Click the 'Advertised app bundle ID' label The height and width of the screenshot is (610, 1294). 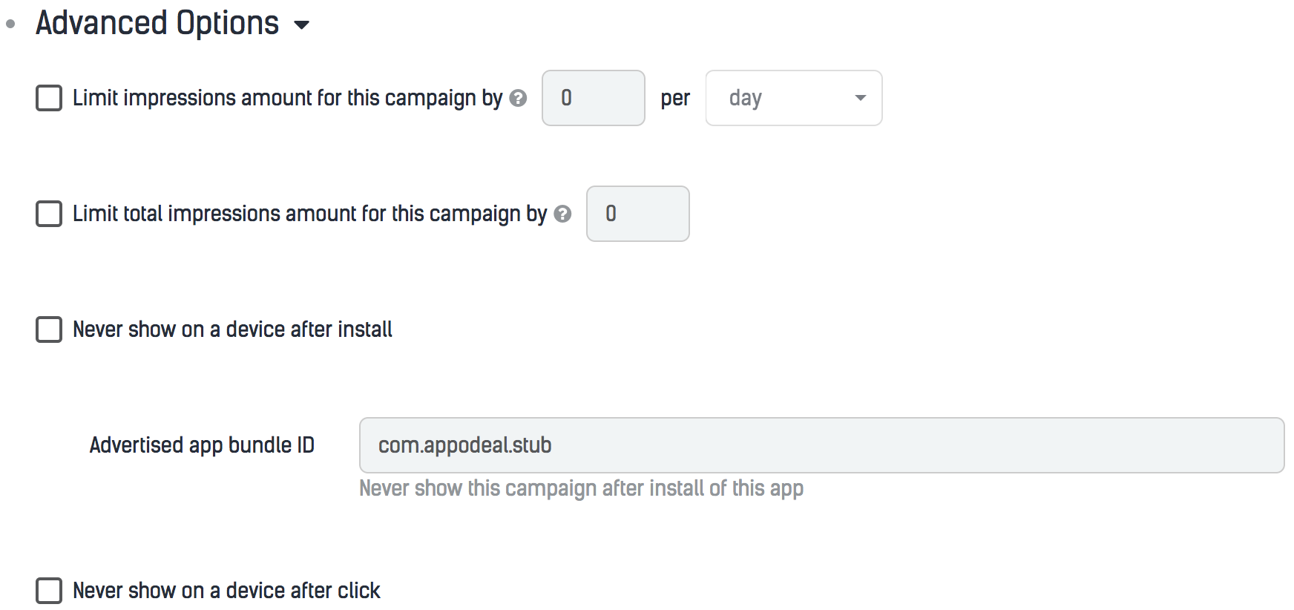pyautogui.click(x=202, y=445)
